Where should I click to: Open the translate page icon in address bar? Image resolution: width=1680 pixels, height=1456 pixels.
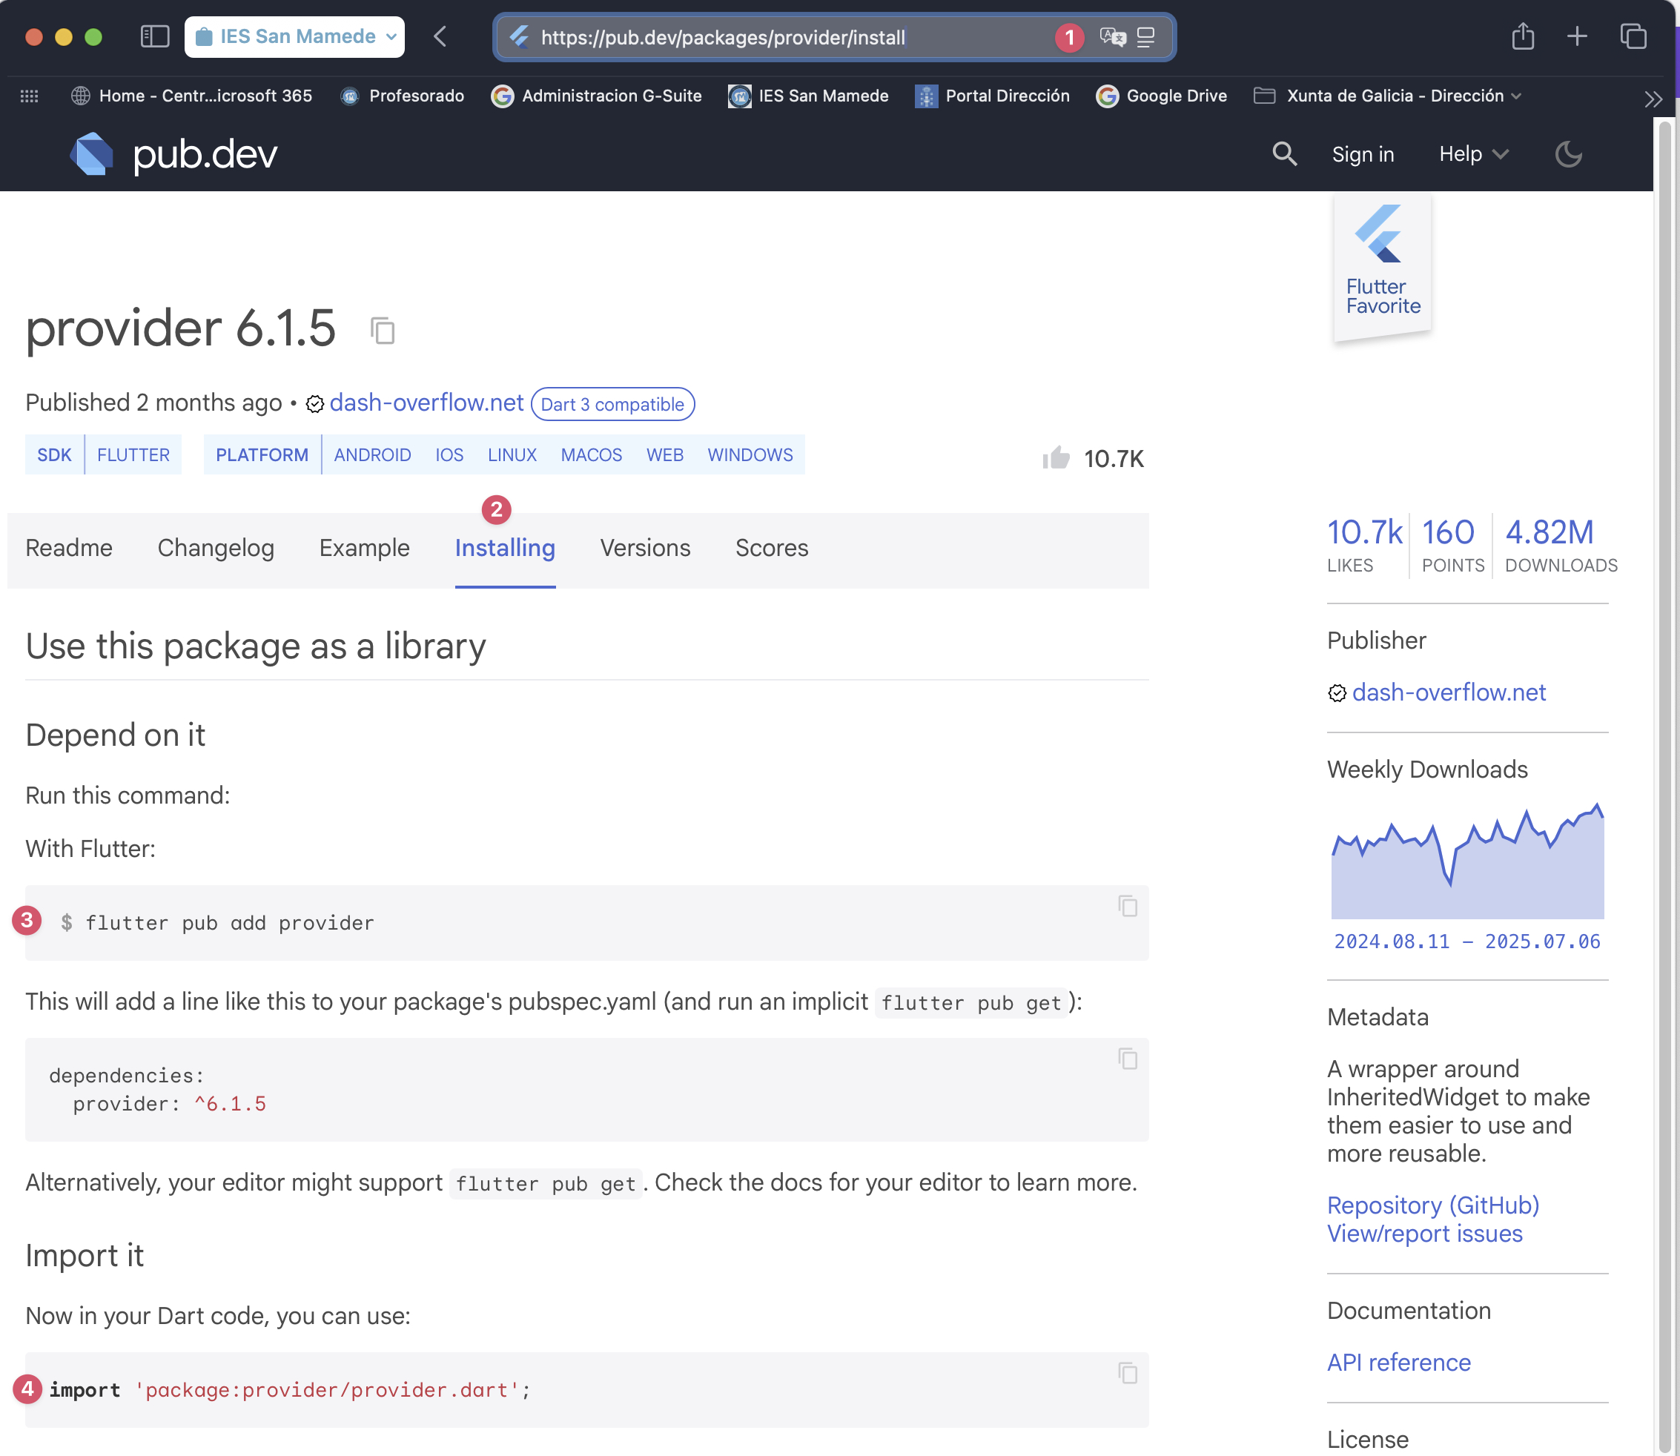point(1112,36)
